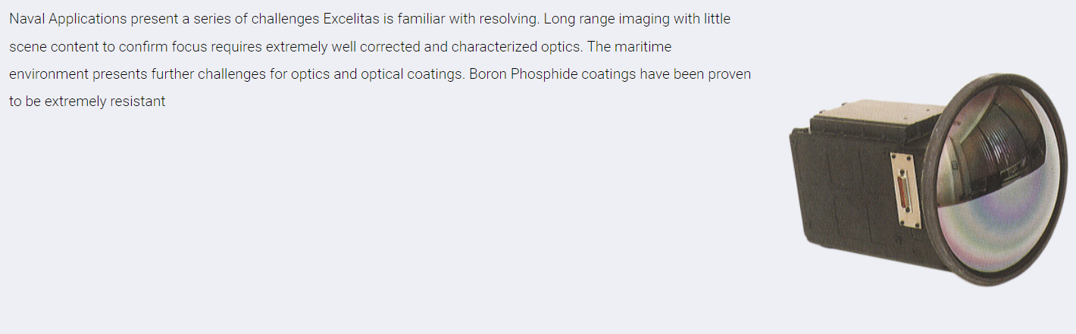The width and height of the screenshot is (1076, 334).
Task: Click the phrase "well corrected"
Action: pos(376,46)
